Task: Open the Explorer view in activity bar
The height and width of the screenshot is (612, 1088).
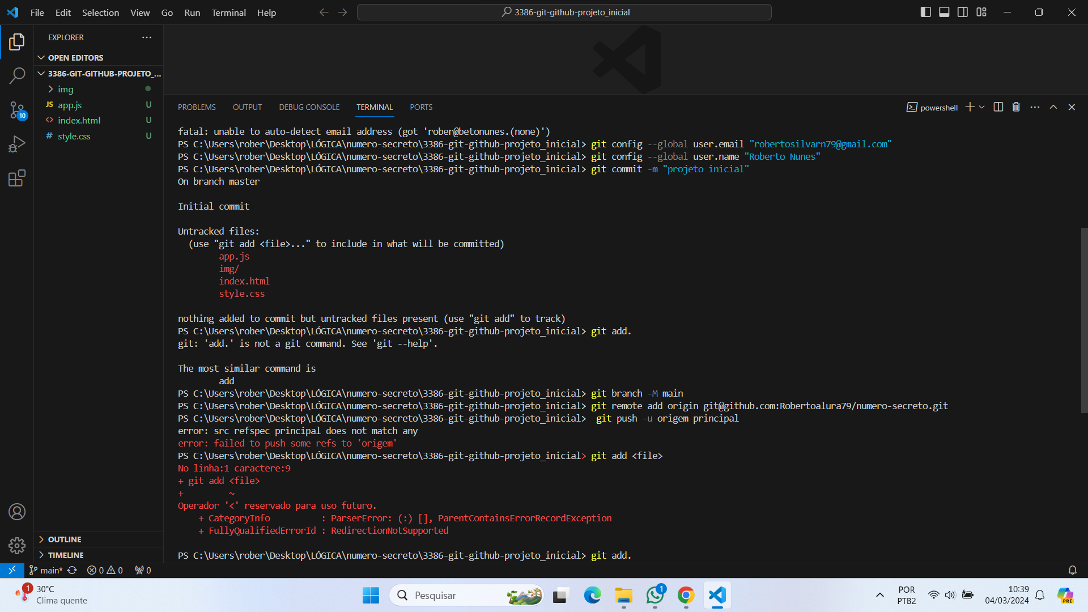Action: [x=17, y=41]
